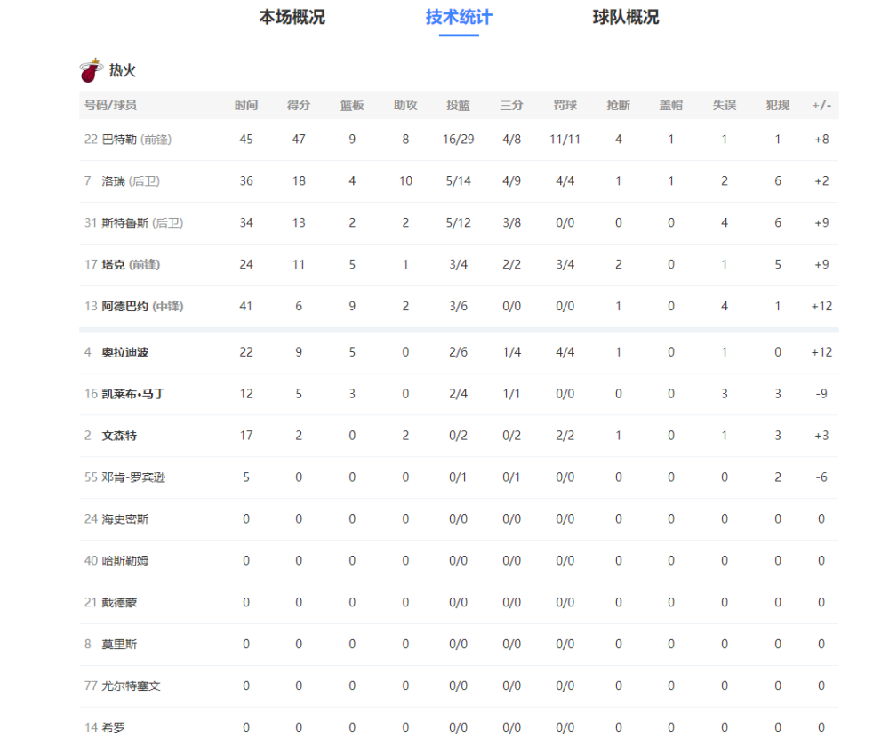Screen dimensions: 889x746
Task: Select player 戴德蒙
Action: pos(119,603)
